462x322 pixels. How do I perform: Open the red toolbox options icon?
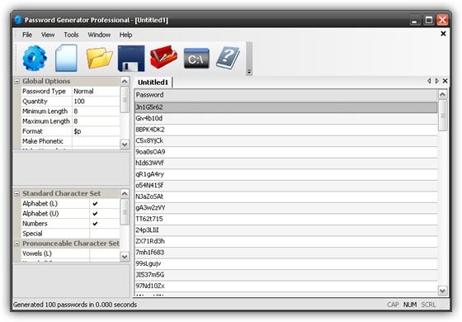coord(163,57)
